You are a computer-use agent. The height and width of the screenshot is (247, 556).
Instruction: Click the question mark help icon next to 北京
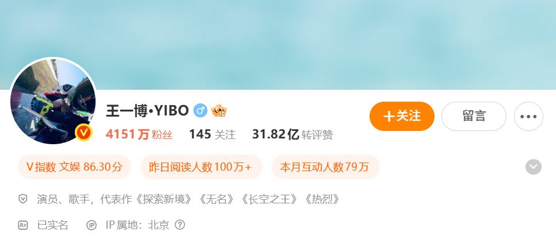(180, 225)
